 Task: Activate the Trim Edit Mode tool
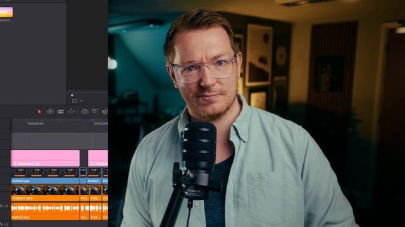[50, 112]
